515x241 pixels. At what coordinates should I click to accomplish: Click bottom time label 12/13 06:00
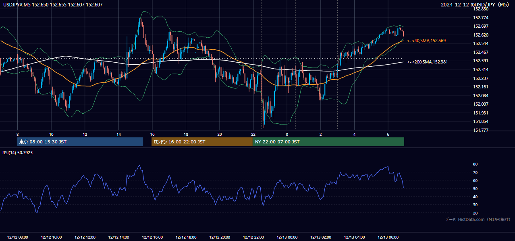(x=388, y=237)
